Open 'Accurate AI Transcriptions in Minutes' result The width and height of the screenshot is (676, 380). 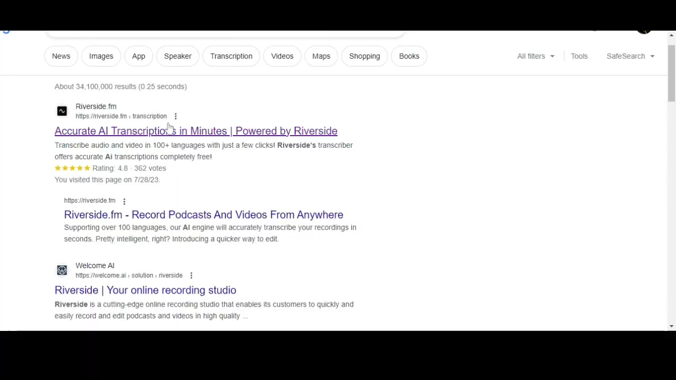tap(196, 131)
